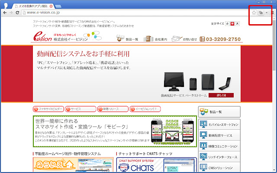This screenshot has width=277, height=173.
Task: Click the モビーク smartphone site tool banner
Action: 115,131
